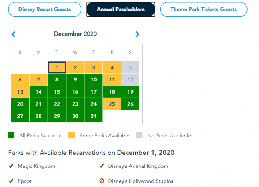Click unavailable December 5 date
Image resolution: width=259 pixels, height=187 pixels.
click(x=130, y=67)
